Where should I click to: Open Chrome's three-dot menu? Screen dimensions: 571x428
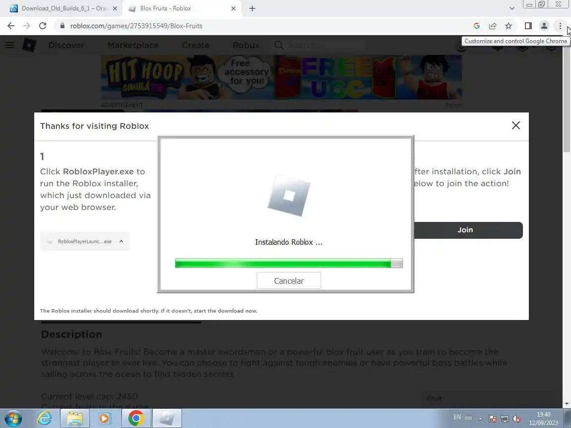click(560, 26)
